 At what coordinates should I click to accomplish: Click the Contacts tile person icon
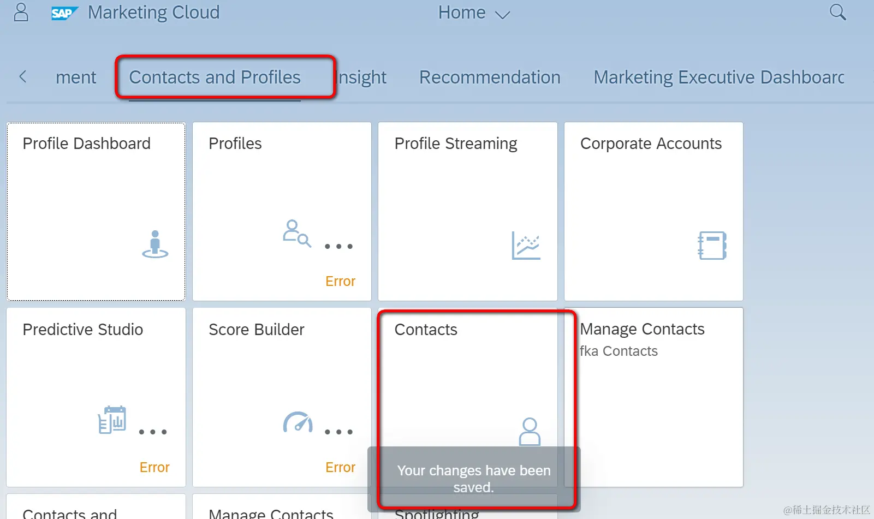(530, 432)
